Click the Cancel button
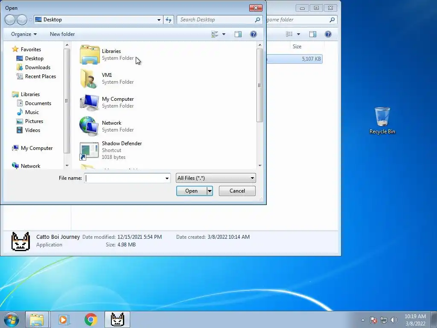This screenshot has width=437, height=328. 237,191
